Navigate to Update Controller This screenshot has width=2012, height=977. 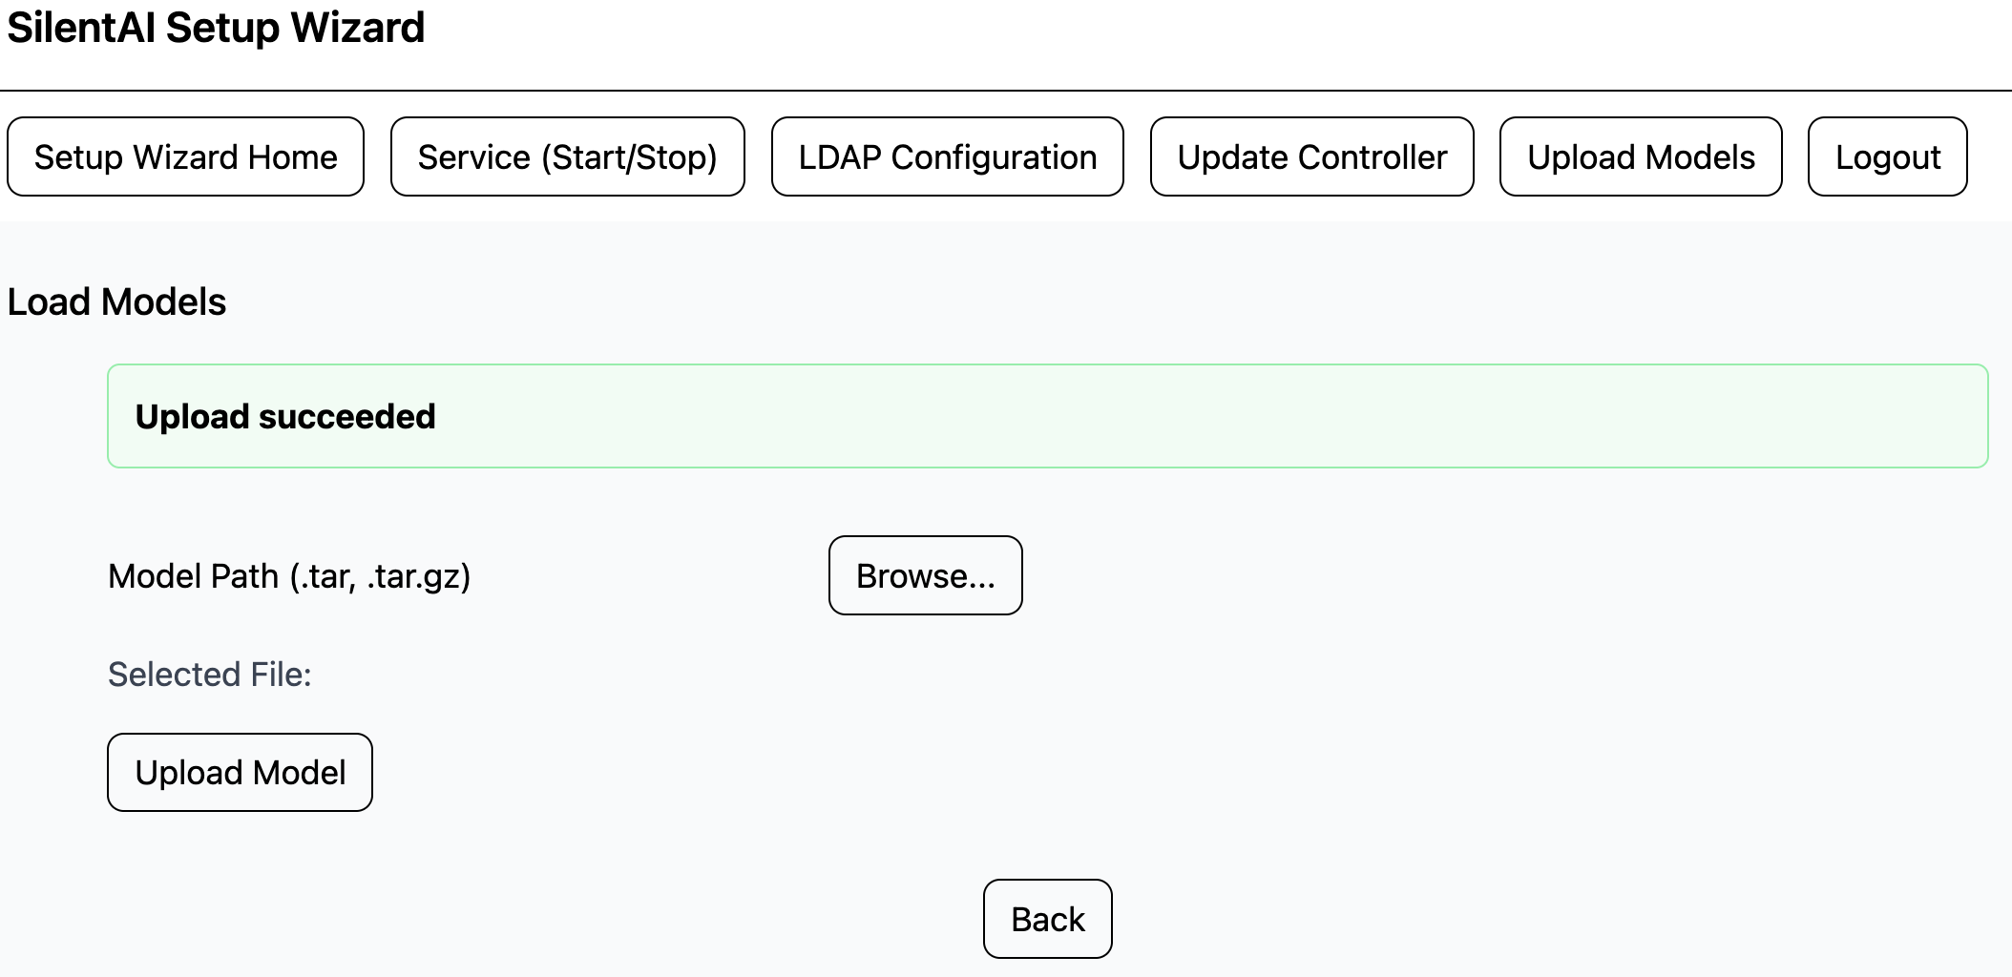point(1311,157)
